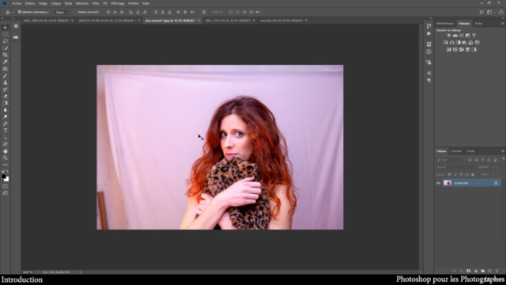Click the search icon in options bar
Viewport: 506px width, 285px height.
click(x=481, y=13)
